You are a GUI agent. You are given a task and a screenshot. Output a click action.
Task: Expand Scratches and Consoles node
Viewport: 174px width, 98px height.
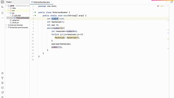pyautogui.click(x=6, y=27)
